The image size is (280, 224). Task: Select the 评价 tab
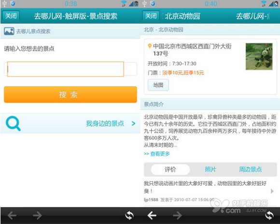coord(170,169)
